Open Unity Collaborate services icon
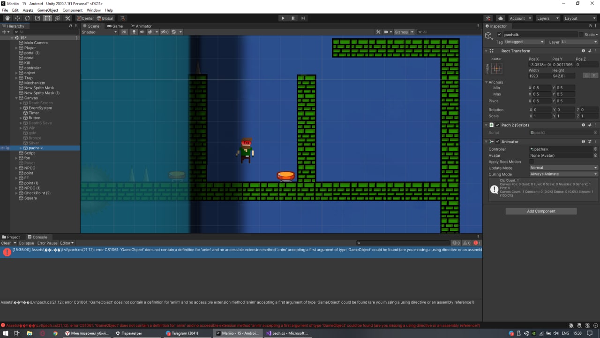The width and height of the screenshot is (600, 338). tap(489, 18)
